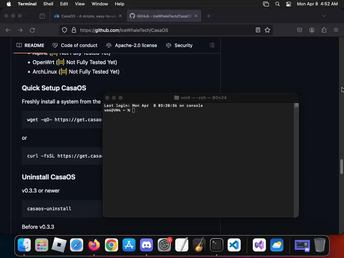Viewport: 344px width, 258px height.
Task: Click the Uninstall CasaOS heading
Action: point(48,177)
